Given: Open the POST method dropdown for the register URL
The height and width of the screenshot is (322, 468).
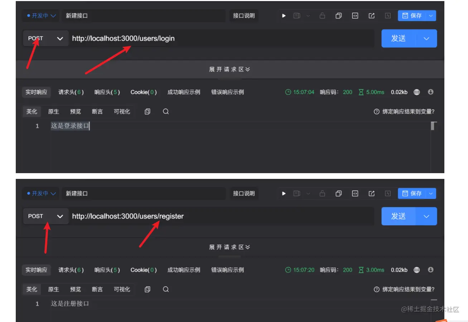Looking at the screenshot, I should pos(45,216).
